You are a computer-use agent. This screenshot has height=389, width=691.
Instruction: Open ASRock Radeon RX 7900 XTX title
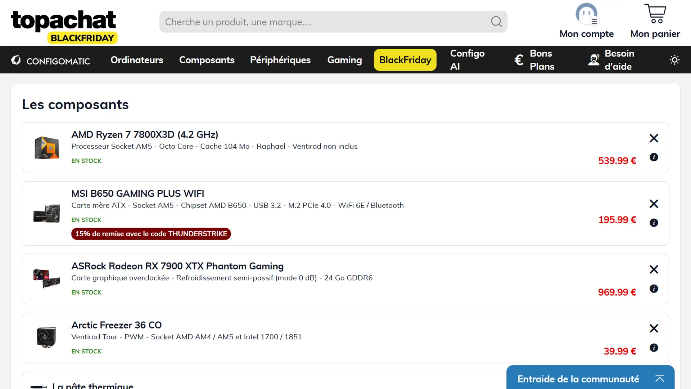point(177,266)
